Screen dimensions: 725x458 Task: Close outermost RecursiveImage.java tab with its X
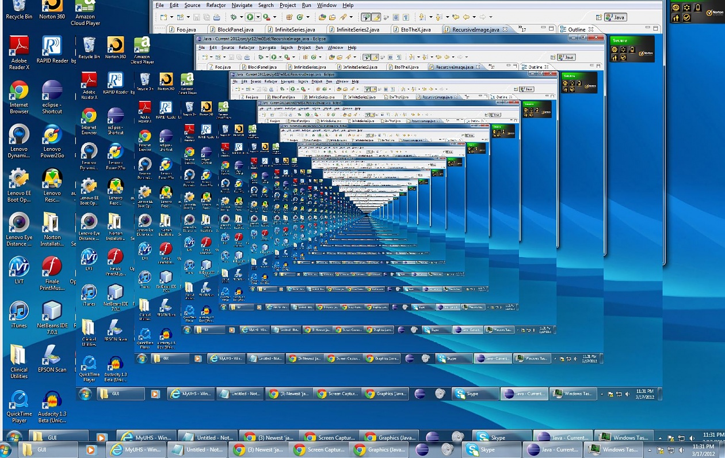click(x=505, y=29)
